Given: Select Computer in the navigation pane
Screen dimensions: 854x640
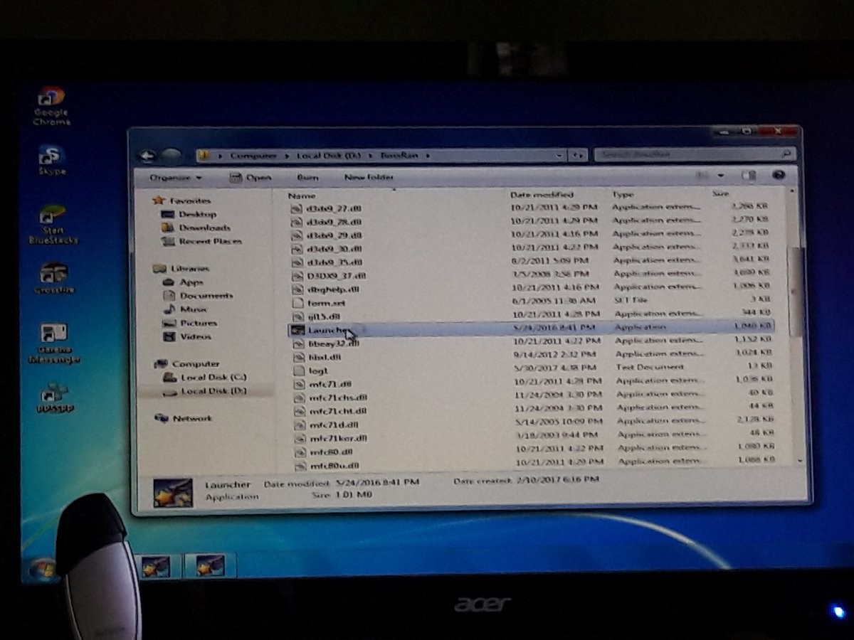Looking at the screenshot, I should (187, 363).
